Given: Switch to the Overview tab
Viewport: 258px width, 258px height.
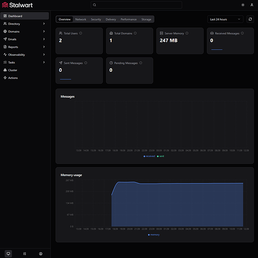Looking at the screenshot, I should tap(65, 20).
